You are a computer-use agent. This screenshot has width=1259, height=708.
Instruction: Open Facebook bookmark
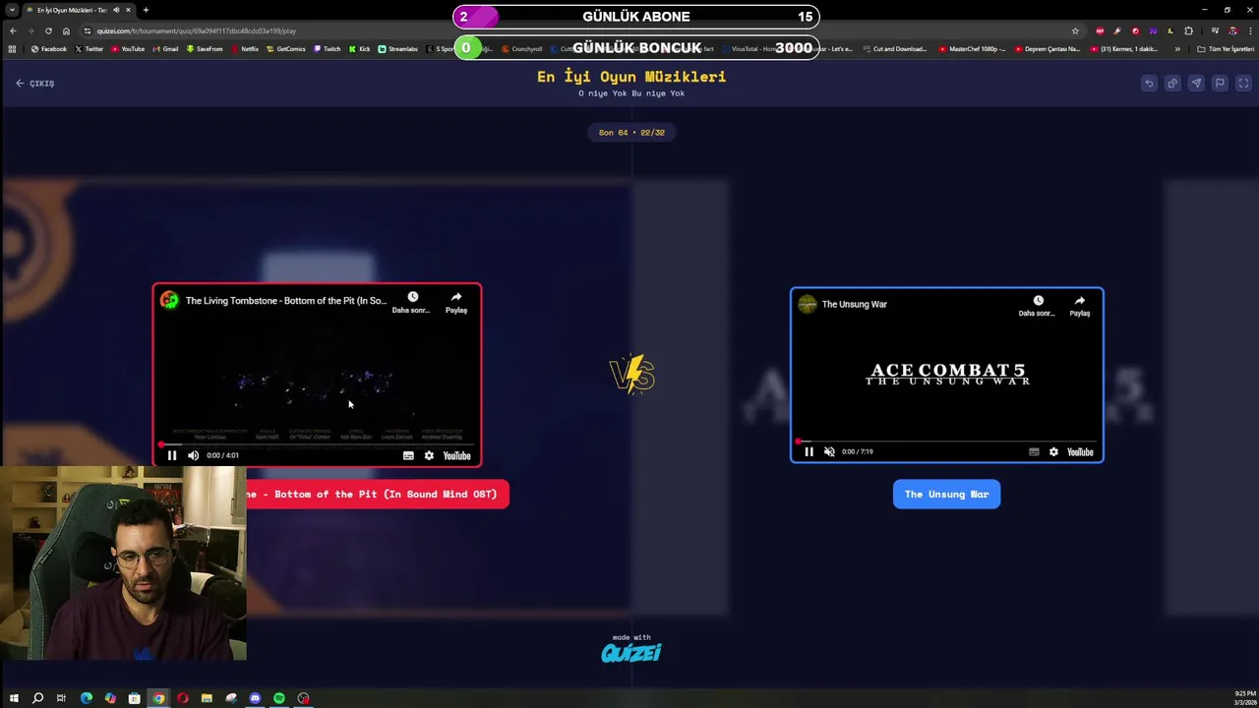coord(49,48)
